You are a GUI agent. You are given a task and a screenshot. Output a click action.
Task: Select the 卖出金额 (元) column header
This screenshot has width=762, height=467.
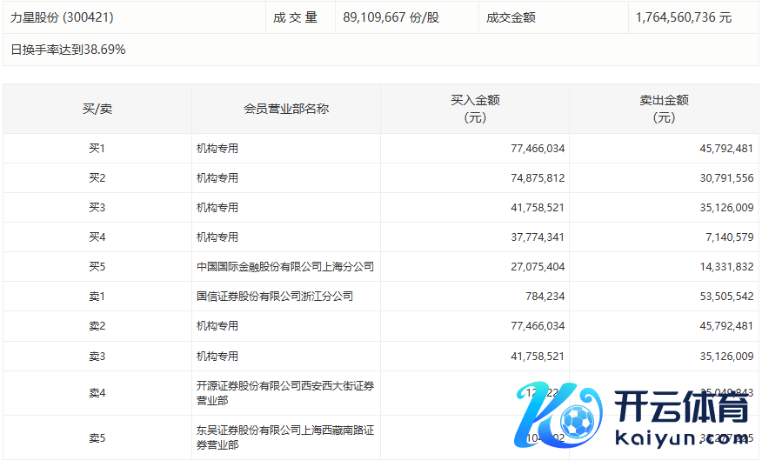[x=664, y=109]
